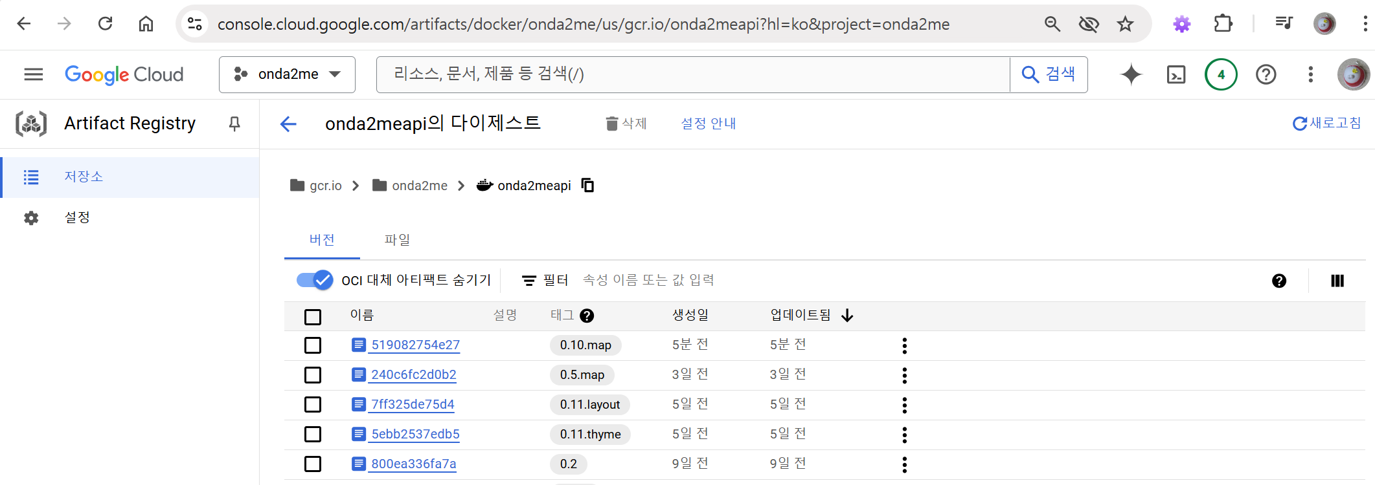Open the browser three-dot menu

(x=1365, y=24)
